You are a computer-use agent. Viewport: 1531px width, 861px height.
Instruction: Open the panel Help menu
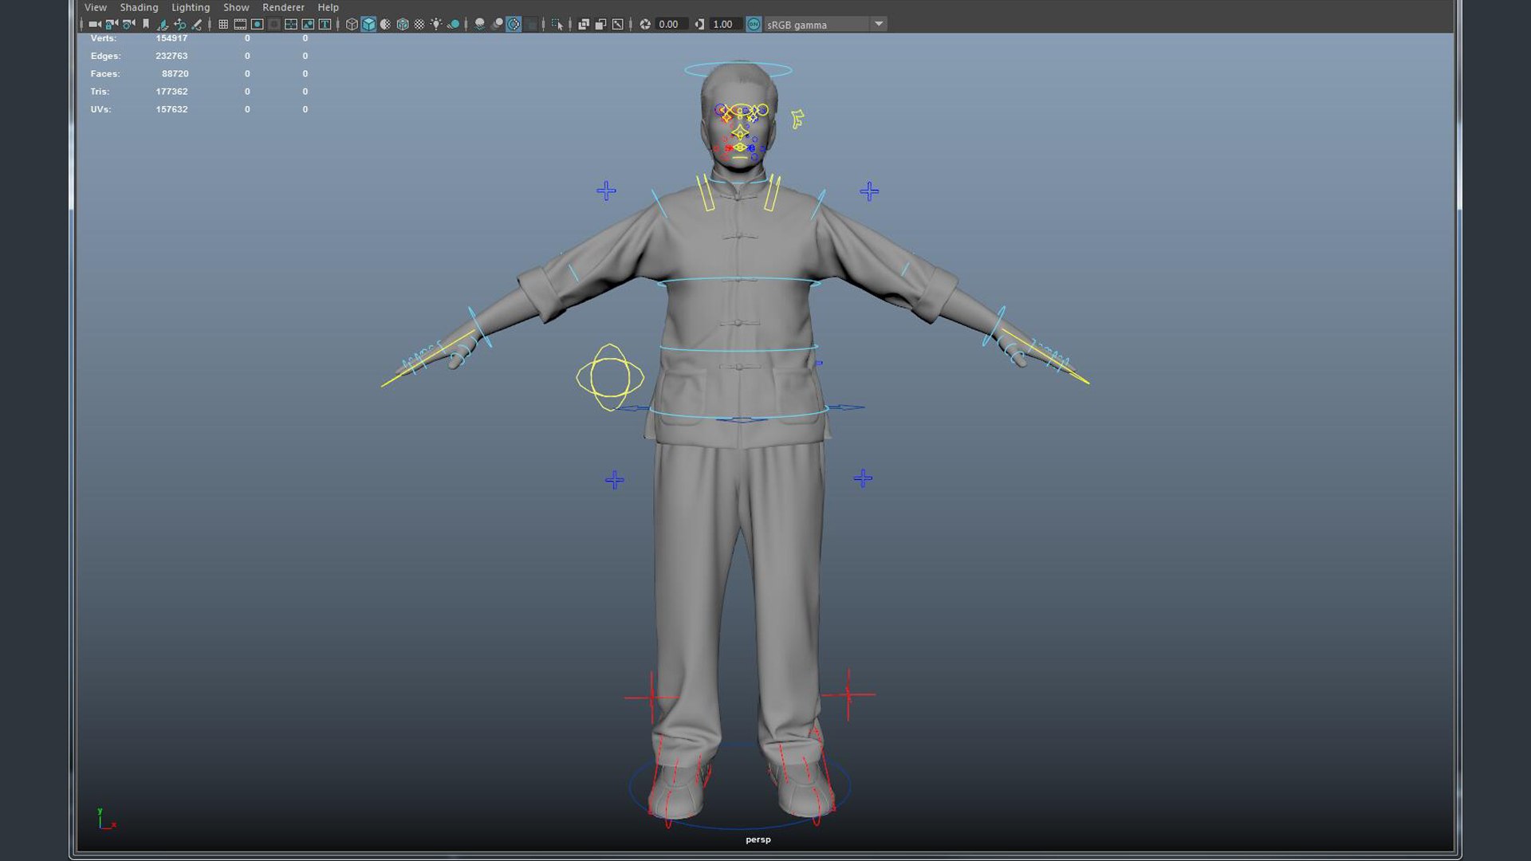pos(328,7)
